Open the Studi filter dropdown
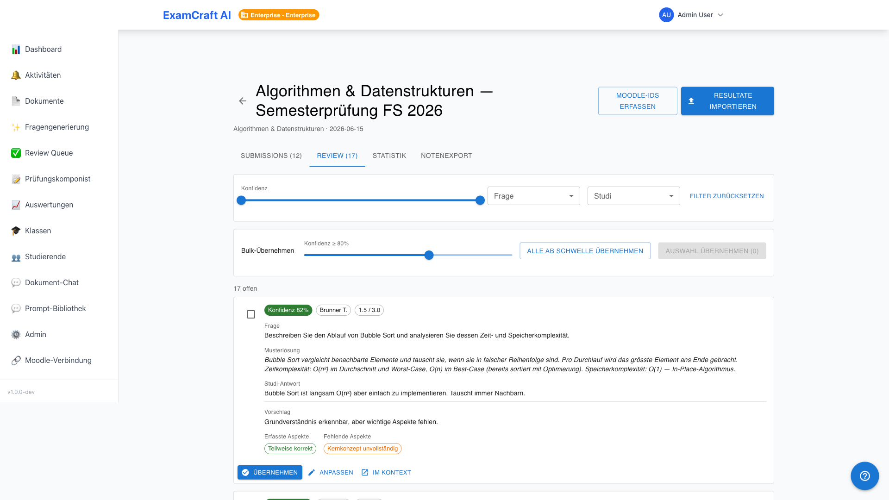Screen dimensions: 889x500 click(x=633, y=196)
